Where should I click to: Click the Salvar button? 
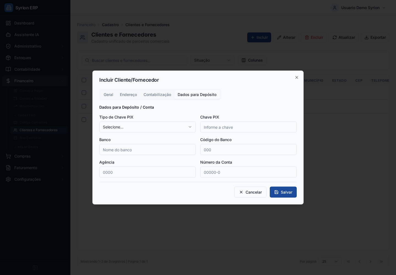point(283,192)
